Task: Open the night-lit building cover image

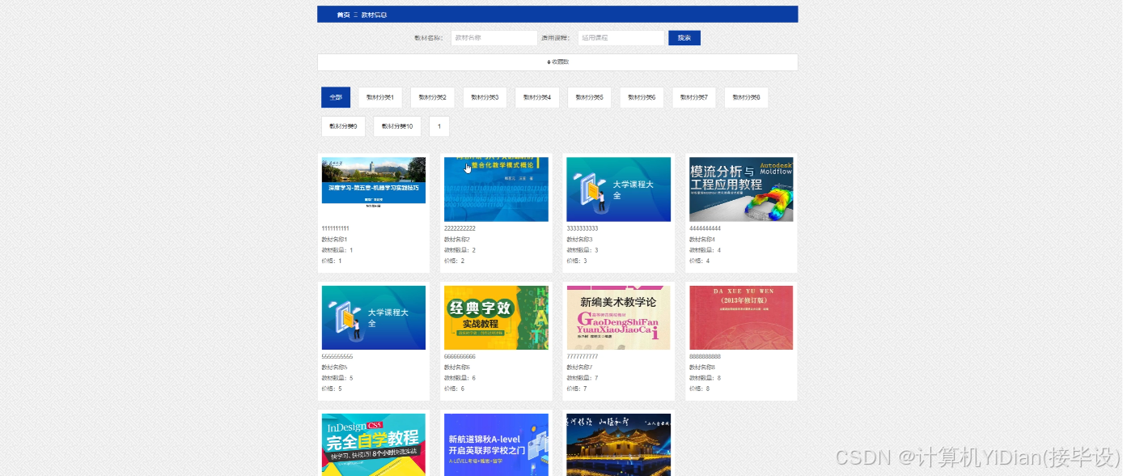Action: pyautogui.click(x=619, y=444)
